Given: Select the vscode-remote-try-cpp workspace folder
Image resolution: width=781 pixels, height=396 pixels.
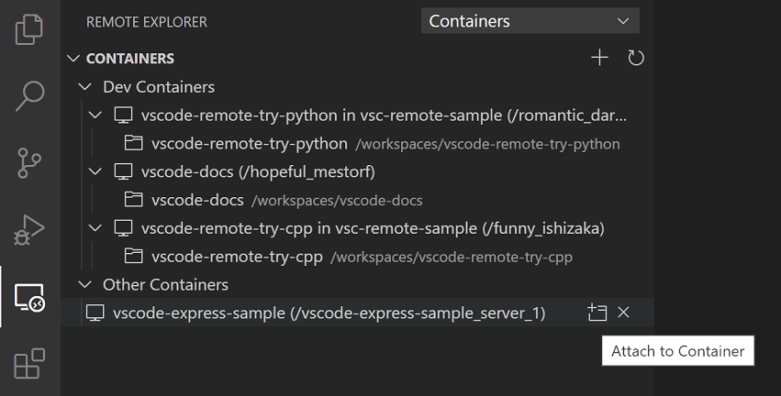Looking at the screenshot, I should click(x=237, y=257).
